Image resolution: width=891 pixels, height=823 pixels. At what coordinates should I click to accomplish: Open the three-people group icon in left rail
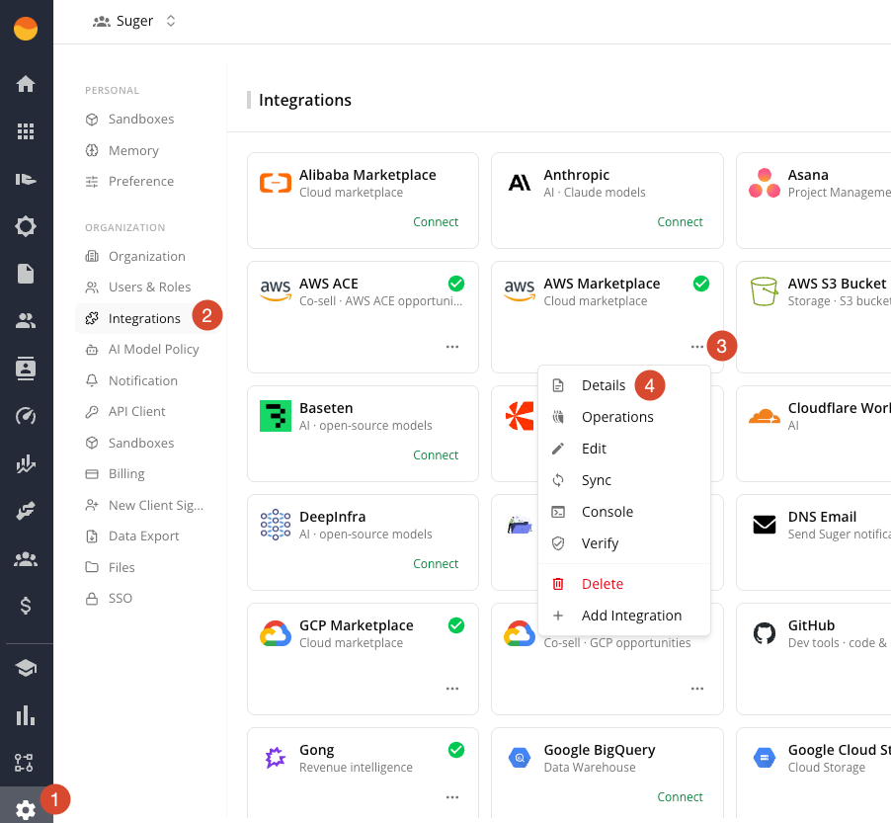pos(26,559)
